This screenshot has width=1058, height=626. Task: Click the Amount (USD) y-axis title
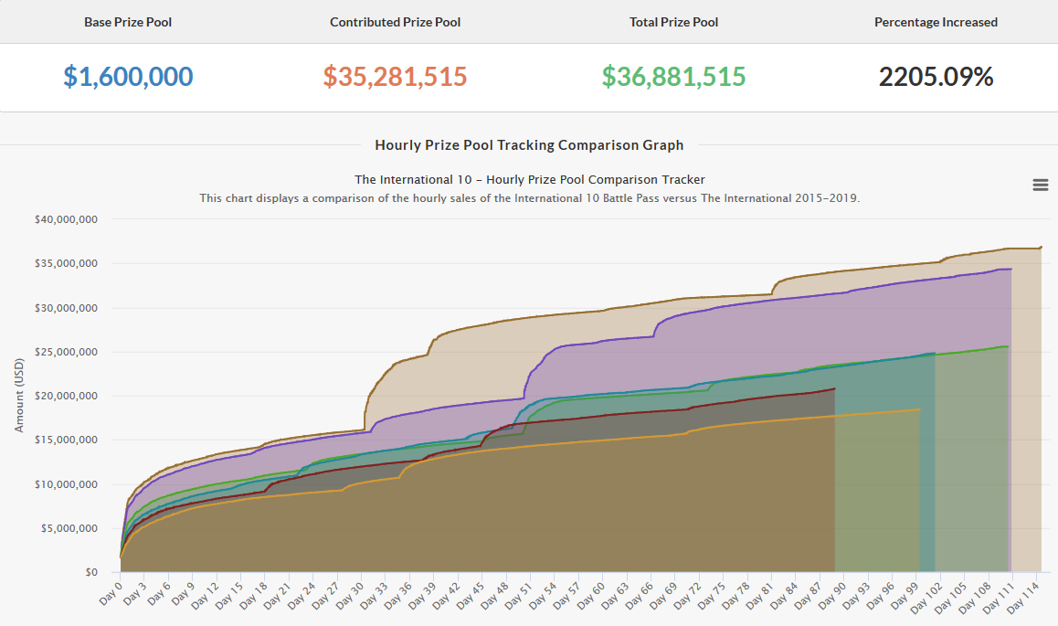pyautogui.click(x=19, y=396)
